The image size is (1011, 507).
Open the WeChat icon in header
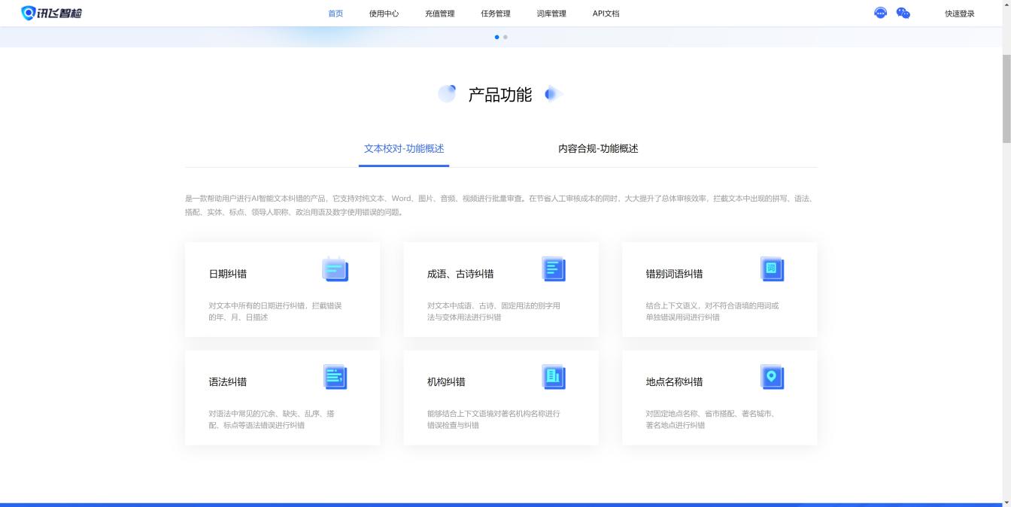tap(903, 13)
